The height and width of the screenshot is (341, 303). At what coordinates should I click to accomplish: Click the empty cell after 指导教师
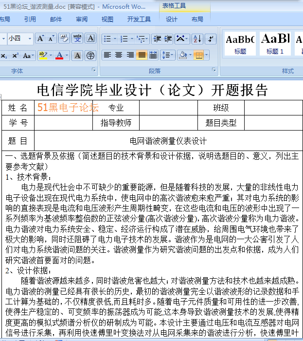point(168,123)
